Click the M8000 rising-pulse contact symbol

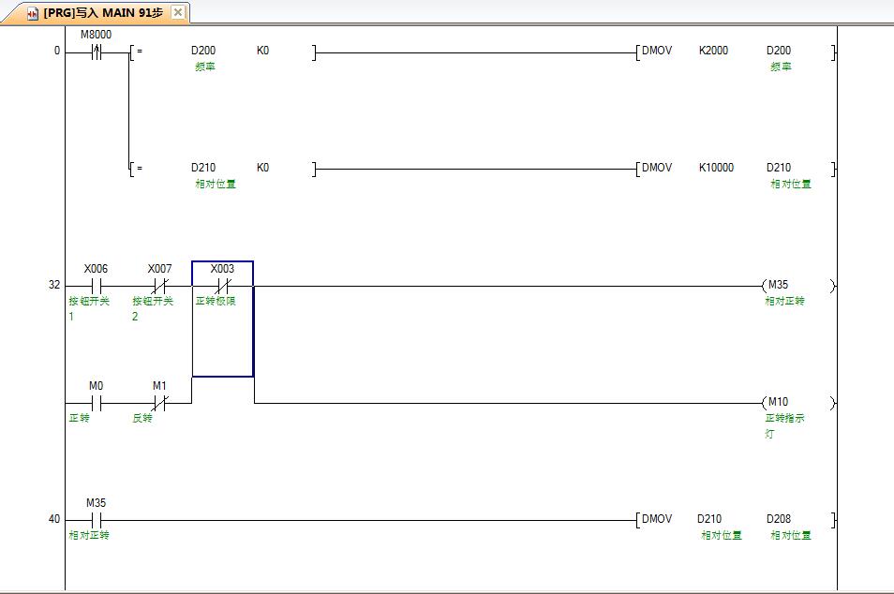96,52
